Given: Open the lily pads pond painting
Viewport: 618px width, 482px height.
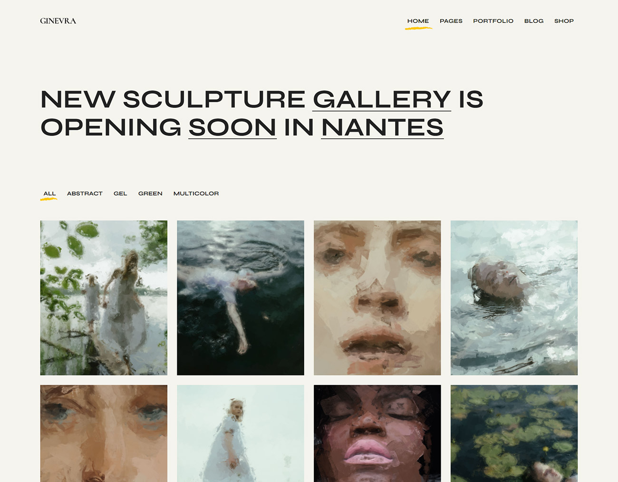Looking at the screenshot, I should 514,434.
